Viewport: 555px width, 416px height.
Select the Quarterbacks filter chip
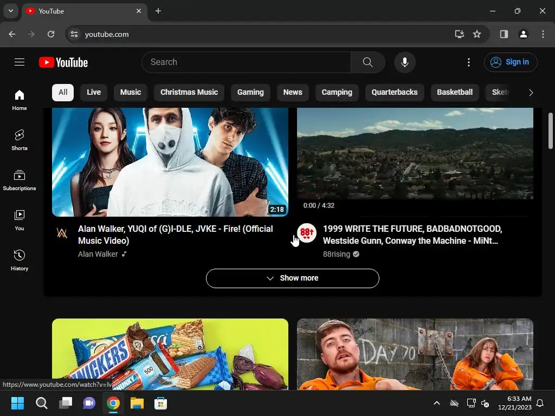click(x=395, y=93)
